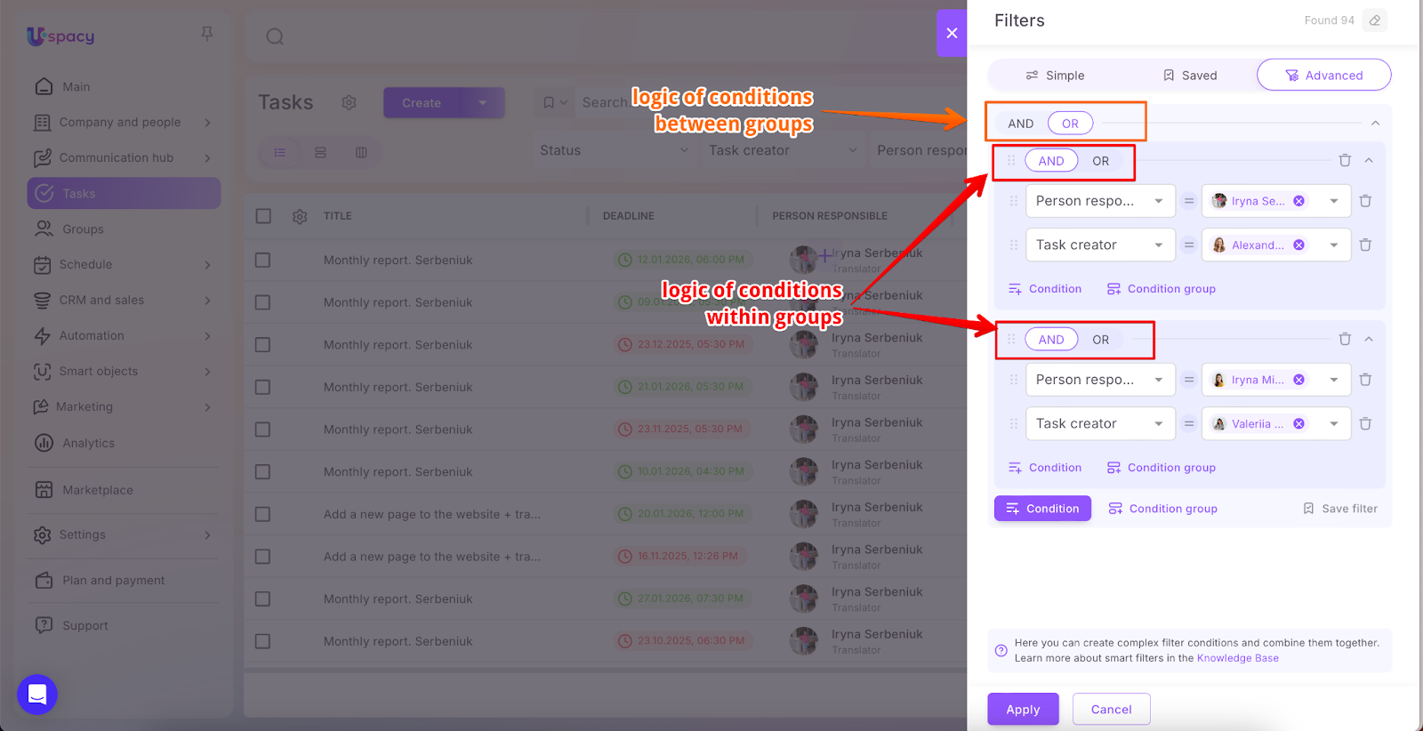
Task: Open first Person responsible field dropdown
Action: point(1100,201)
